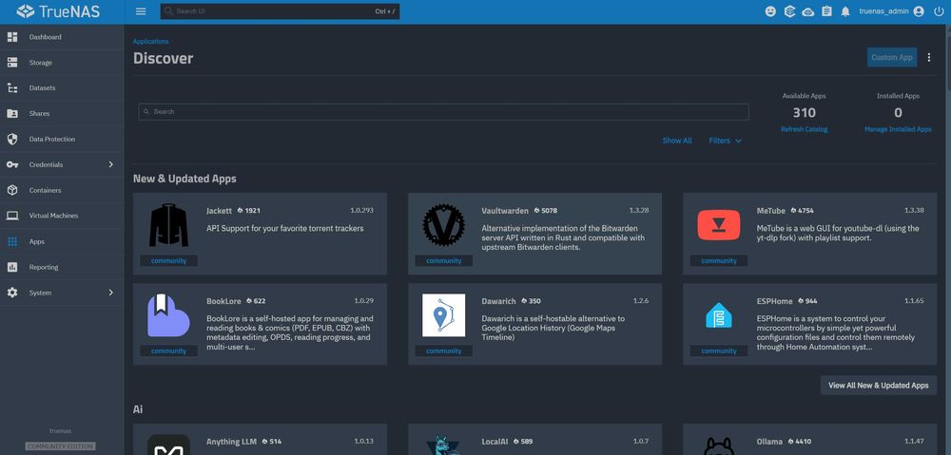This screenshot has height=455, width=951.
Task: Click the Applications breadcrumb link
Action: pyautogui.click(x=150, y=41)
